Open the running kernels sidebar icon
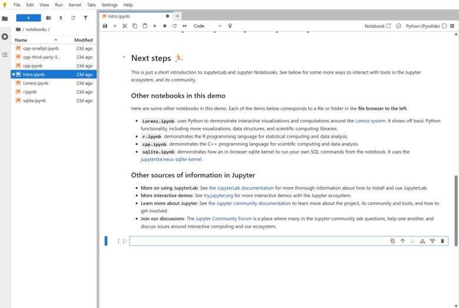 click(5, 37)
